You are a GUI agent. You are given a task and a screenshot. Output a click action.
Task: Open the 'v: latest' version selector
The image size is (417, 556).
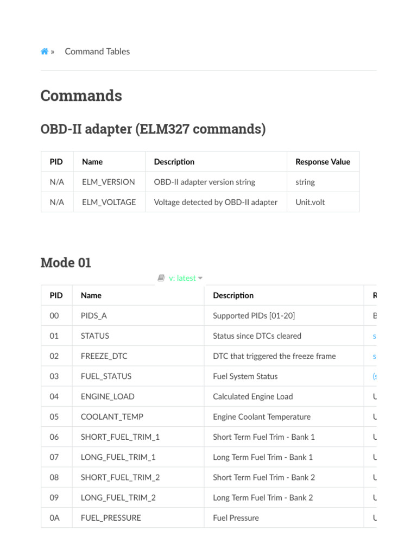[x=182, y=278]
